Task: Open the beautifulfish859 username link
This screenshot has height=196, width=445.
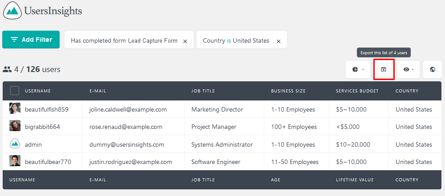Action: pos(47,109)
